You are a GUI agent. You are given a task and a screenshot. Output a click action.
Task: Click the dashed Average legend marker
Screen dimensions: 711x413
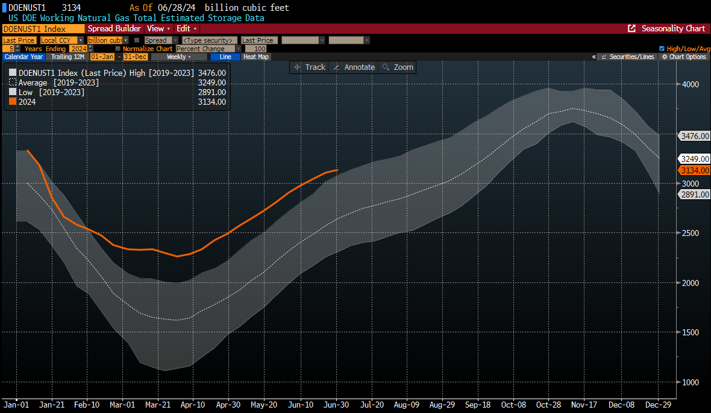click(13, 82)
